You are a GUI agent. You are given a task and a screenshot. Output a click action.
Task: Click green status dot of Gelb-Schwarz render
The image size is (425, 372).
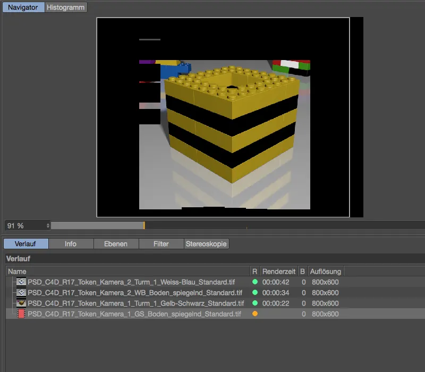point(255,303)
